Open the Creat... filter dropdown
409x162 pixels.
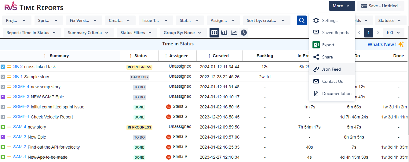(x=121, y=20)
